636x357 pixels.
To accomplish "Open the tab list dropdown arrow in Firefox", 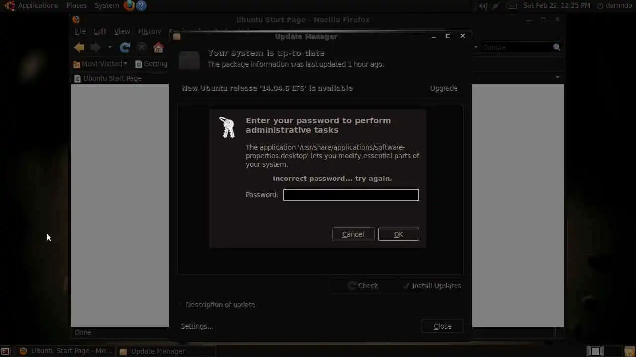I will 557,78.
